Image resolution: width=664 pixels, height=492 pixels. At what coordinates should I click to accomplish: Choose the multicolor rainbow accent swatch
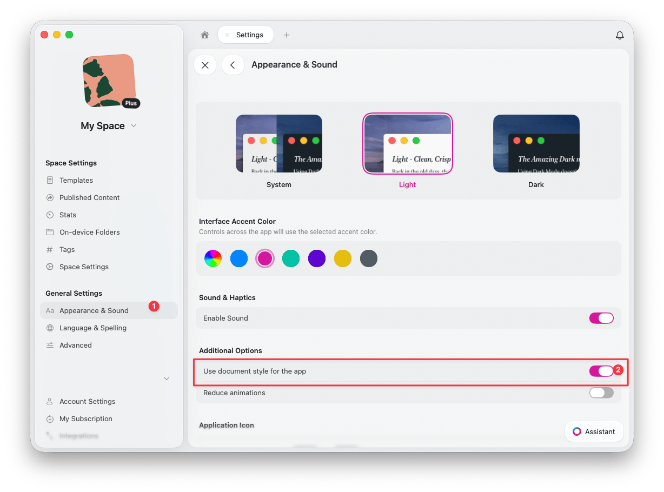click(x=213, y=258)
